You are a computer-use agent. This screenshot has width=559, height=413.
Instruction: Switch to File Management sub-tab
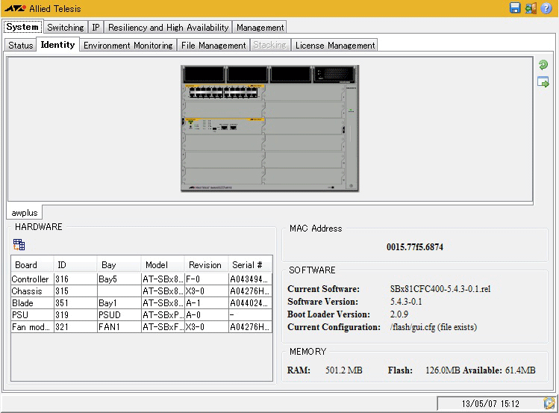pos(213,46)
